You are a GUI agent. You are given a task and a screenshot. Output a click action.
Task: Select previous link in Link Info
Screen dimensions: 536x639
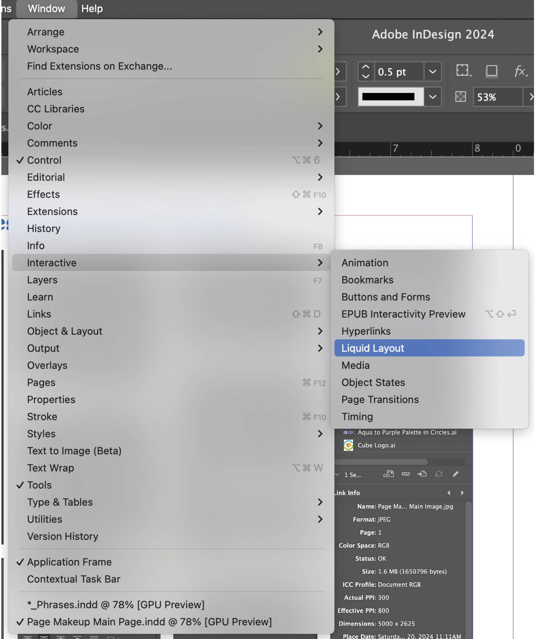click(x=449, y=493)
